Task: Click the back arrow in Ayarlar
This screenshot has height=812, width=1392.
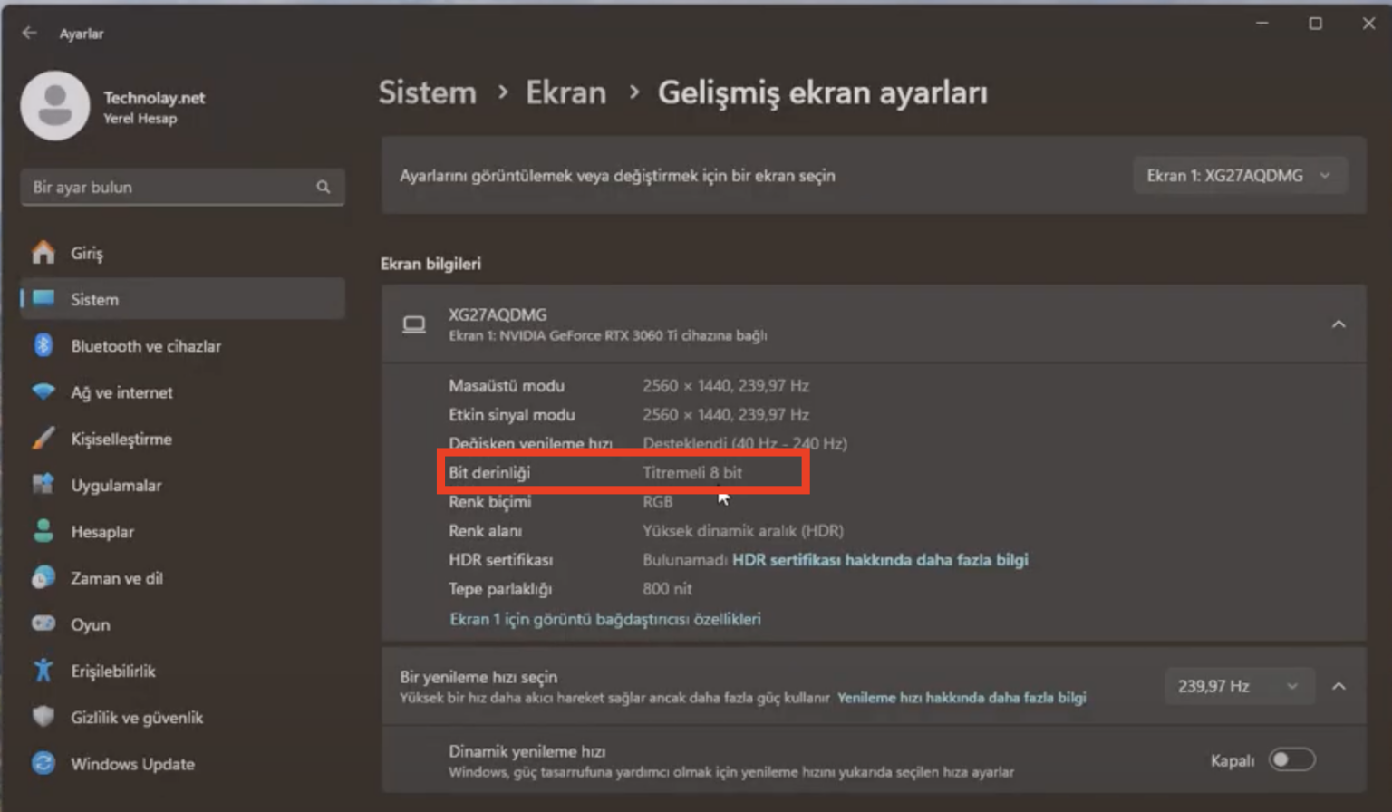Action: 29,33
